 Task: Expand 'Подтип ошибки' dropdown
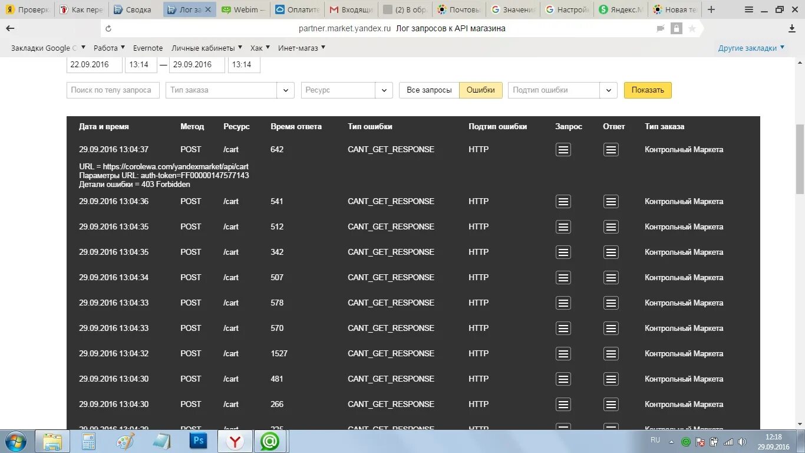pyautogui.click(x=608, y=90)
